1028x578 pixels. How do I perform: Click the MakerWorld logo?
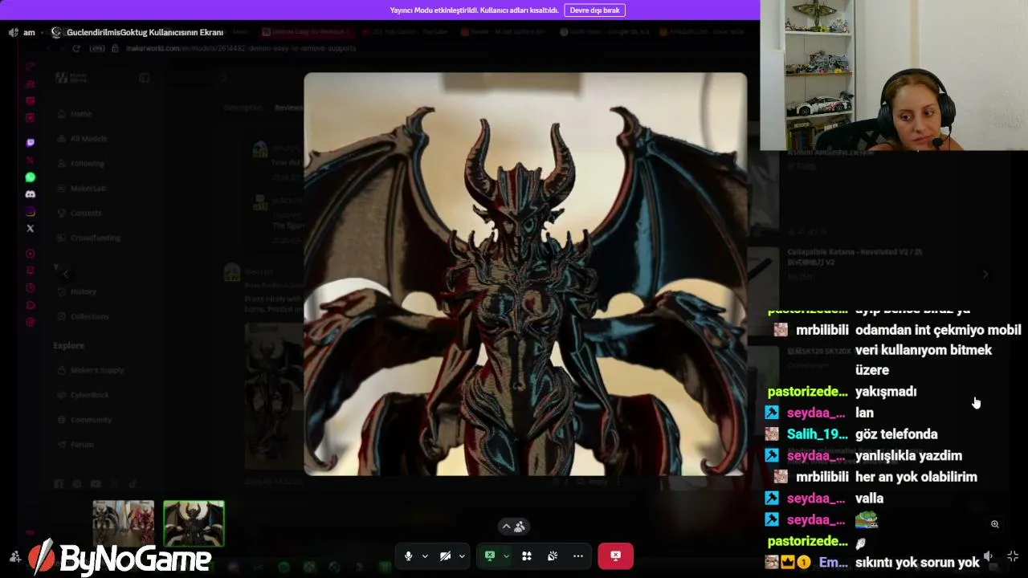coord(72,78)
